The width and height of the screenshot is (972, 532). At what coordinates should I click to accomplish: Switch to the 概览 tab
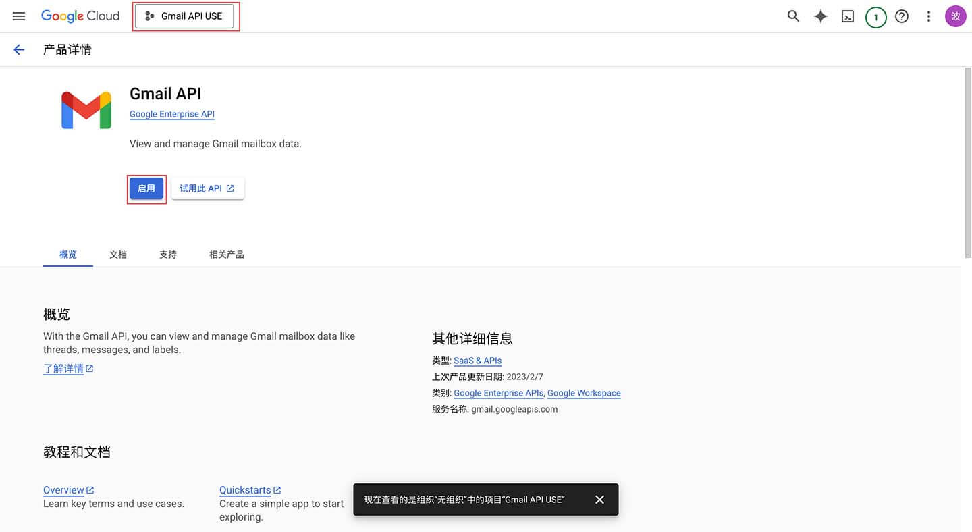pos(68,255)
